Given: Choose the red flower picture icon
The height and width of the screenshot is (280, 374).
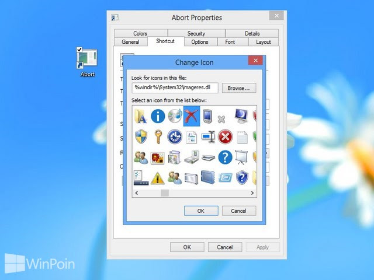Looking at the screenshot, I should coord(158,158).
